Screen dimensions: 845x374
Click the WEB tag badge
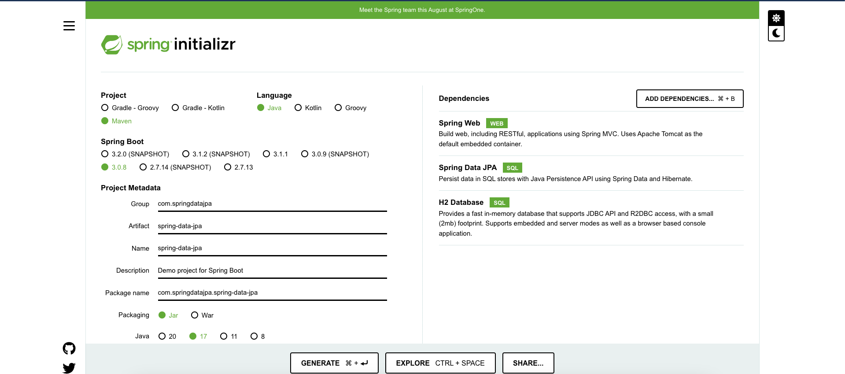[497, 123]
